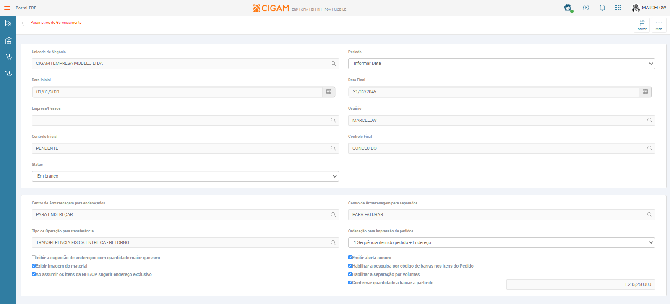
Task: Uncheck Exibir imagem do material
Action: pyautogui.click(x=34, y=266)
